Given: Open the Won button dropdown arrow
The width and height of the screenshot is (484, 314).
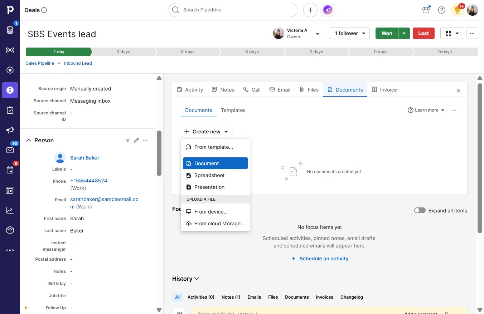Looking at the screenshot, I should point(404,33).
